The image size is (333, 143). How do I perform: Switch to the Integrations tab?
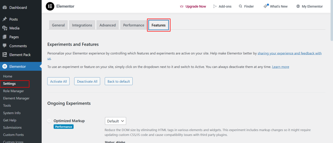click(x=82, y=25)
